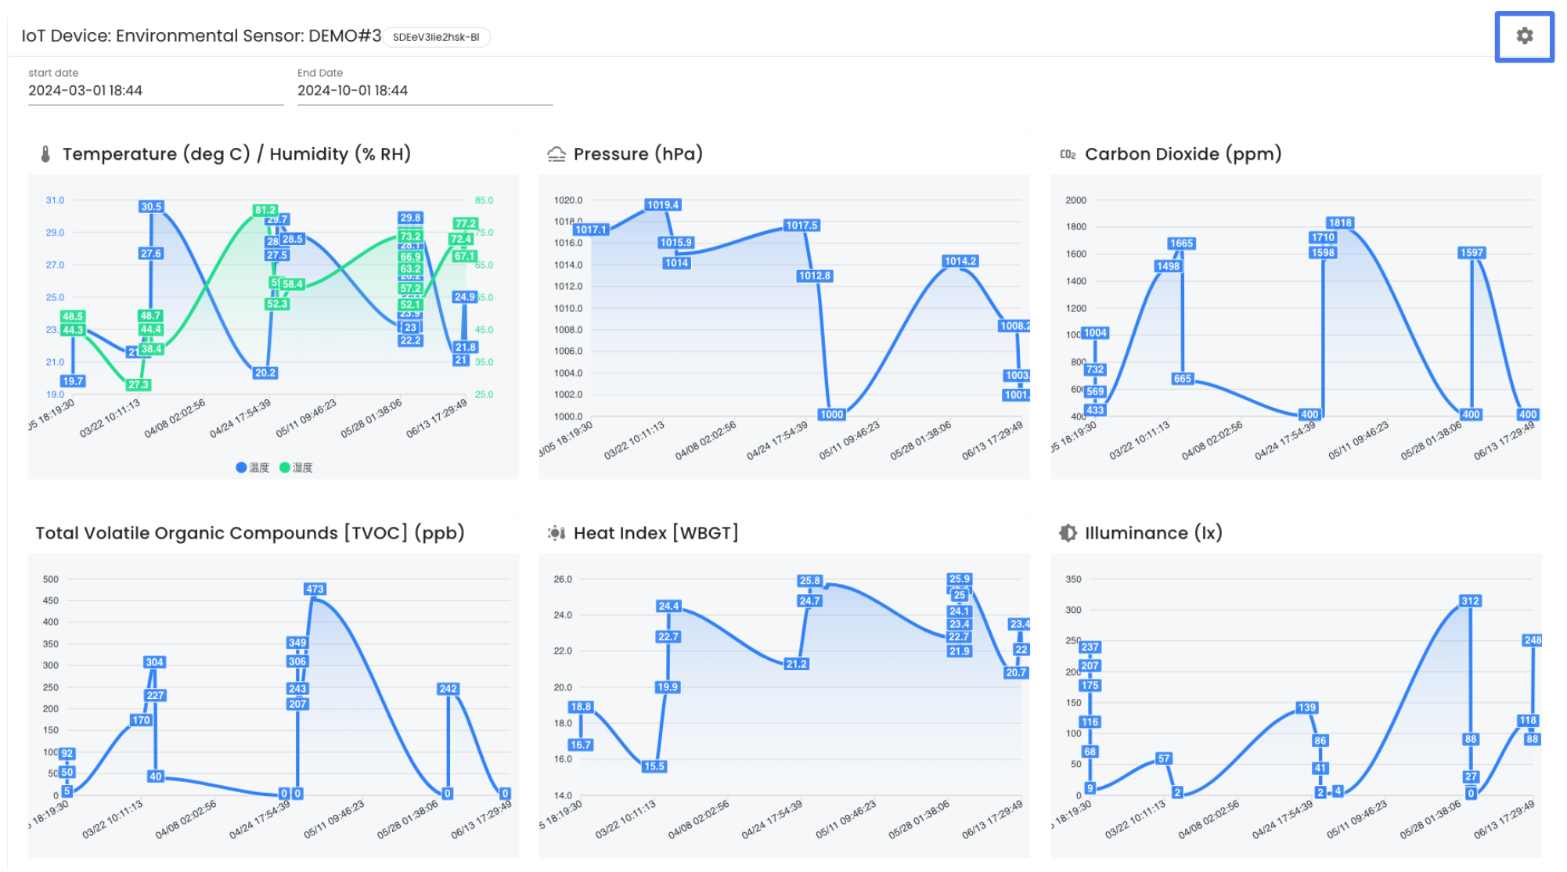Click the thermometer icon beside Temperature title

point(45,154)
